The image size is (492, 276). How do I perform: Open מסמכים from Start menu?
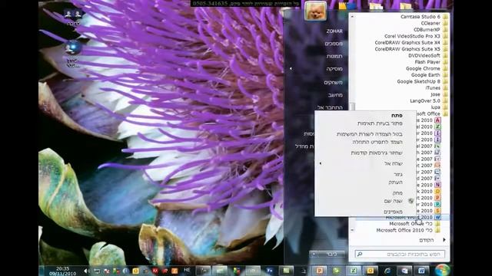[x=334, y=44]
